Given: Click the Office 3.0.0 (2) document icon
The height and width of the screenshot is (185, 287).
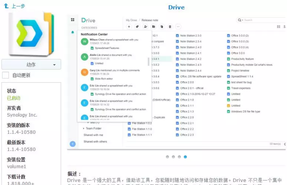Looking at the screenshot, I should tap(229, 36).
